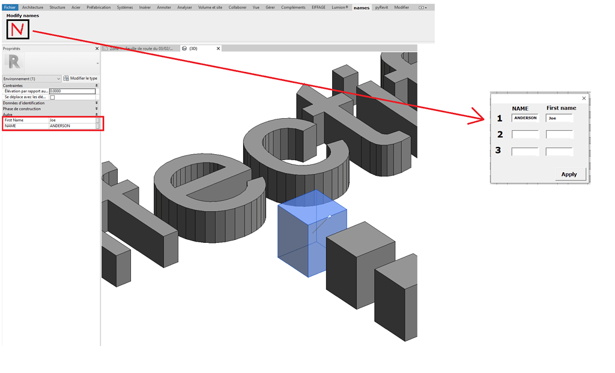Image resolution: width=615 pixels, height=373 pixels.
Task: Click the élévation value field showing 0.0000
Action: [x=71, y=91]
